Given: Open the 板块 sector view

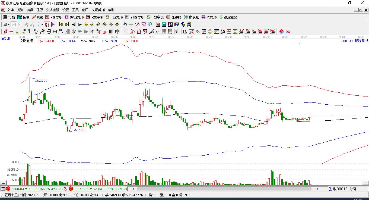Looking at the screenshot, I should click(x=23, y=17).
